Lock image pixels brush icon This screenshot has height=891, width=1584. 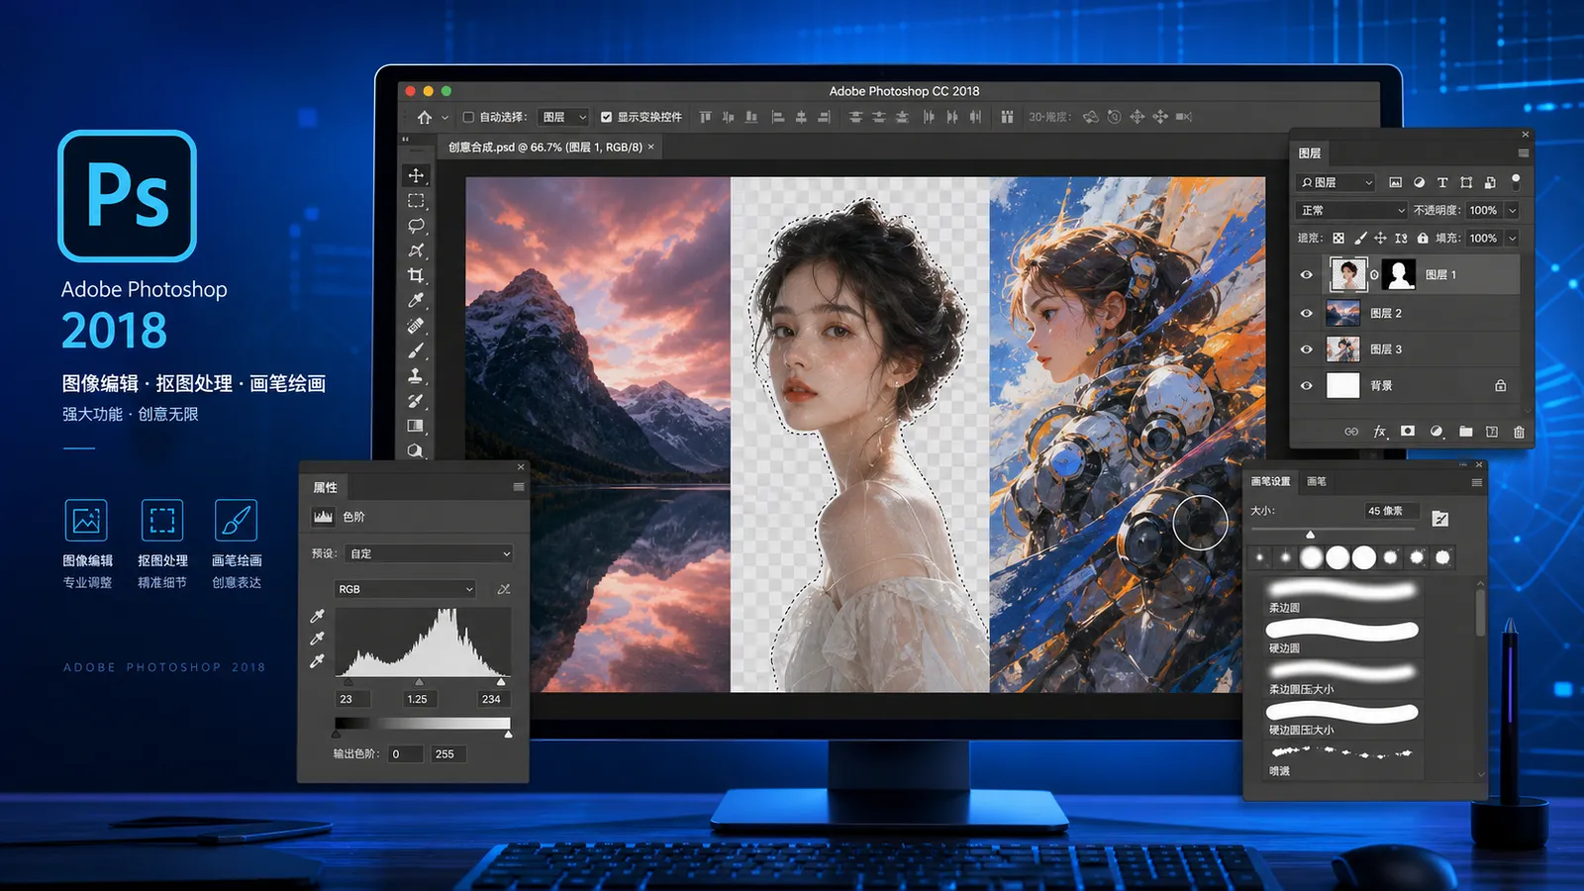[x=1360, y=239]
